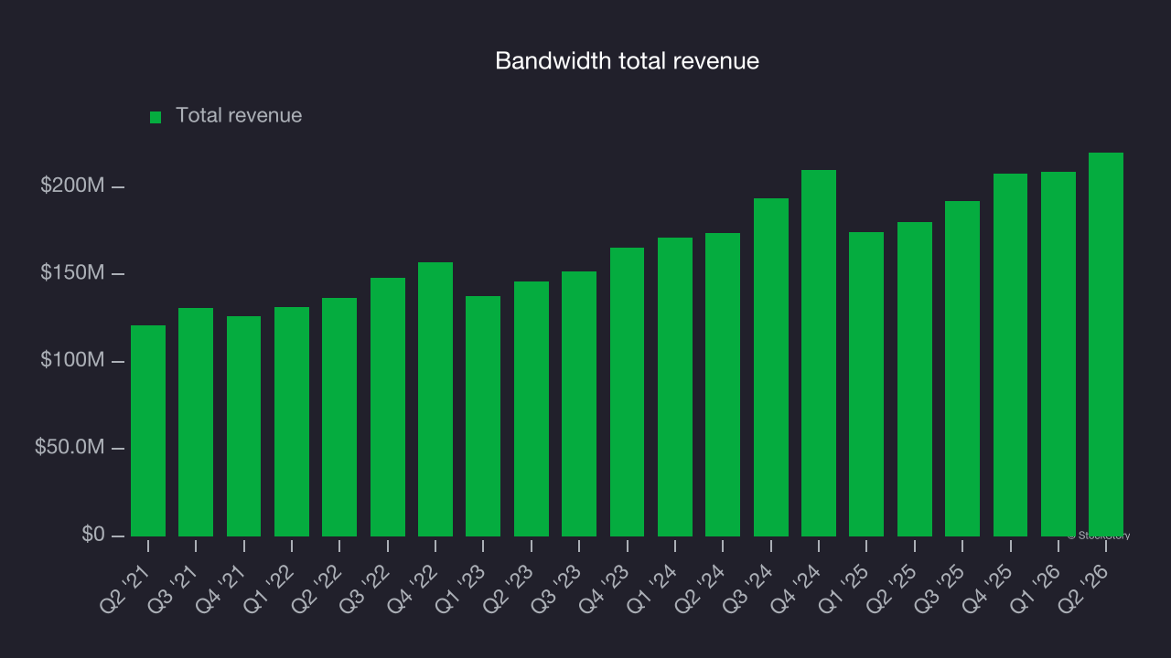
Task: Click the revenue bar for Q2 '21
Action: coord(148,430)
